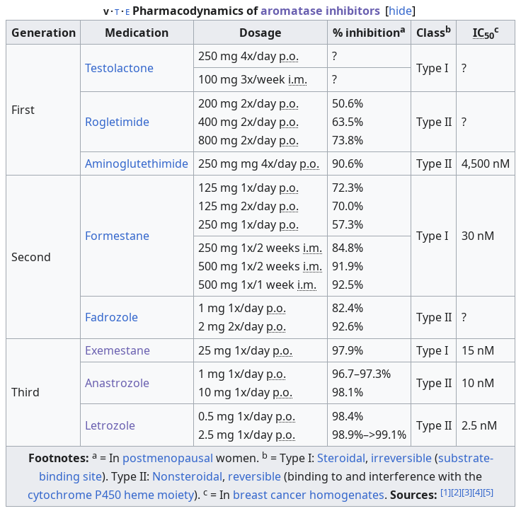Click the Steroidal link in footnotes
Screen dimensions: 521x511
(340, 458)
